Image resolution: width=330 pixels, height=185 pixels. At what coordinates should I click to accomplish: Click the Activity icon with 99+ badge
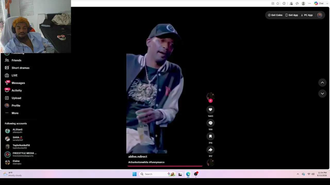pyautogui.click(x=7, y=90)
